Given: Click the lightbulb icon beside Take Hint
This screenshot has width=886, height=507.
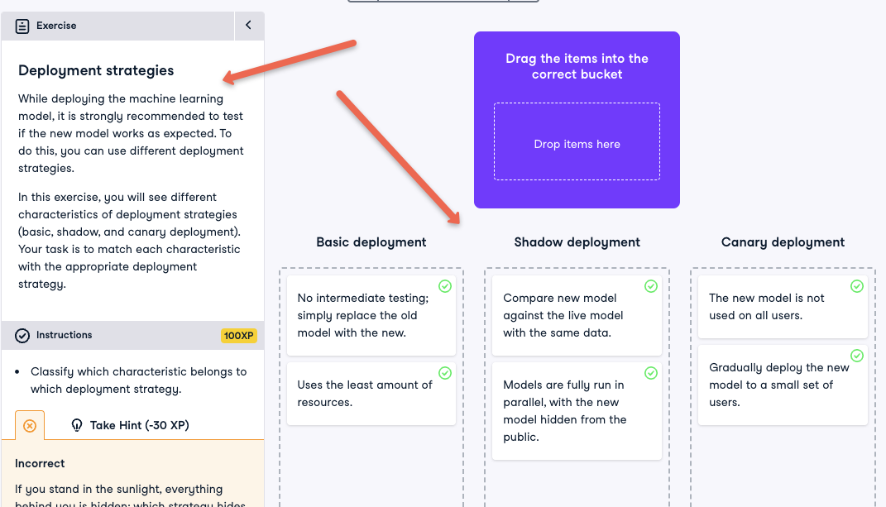Looking at the screenshot, I should point(75,425).
